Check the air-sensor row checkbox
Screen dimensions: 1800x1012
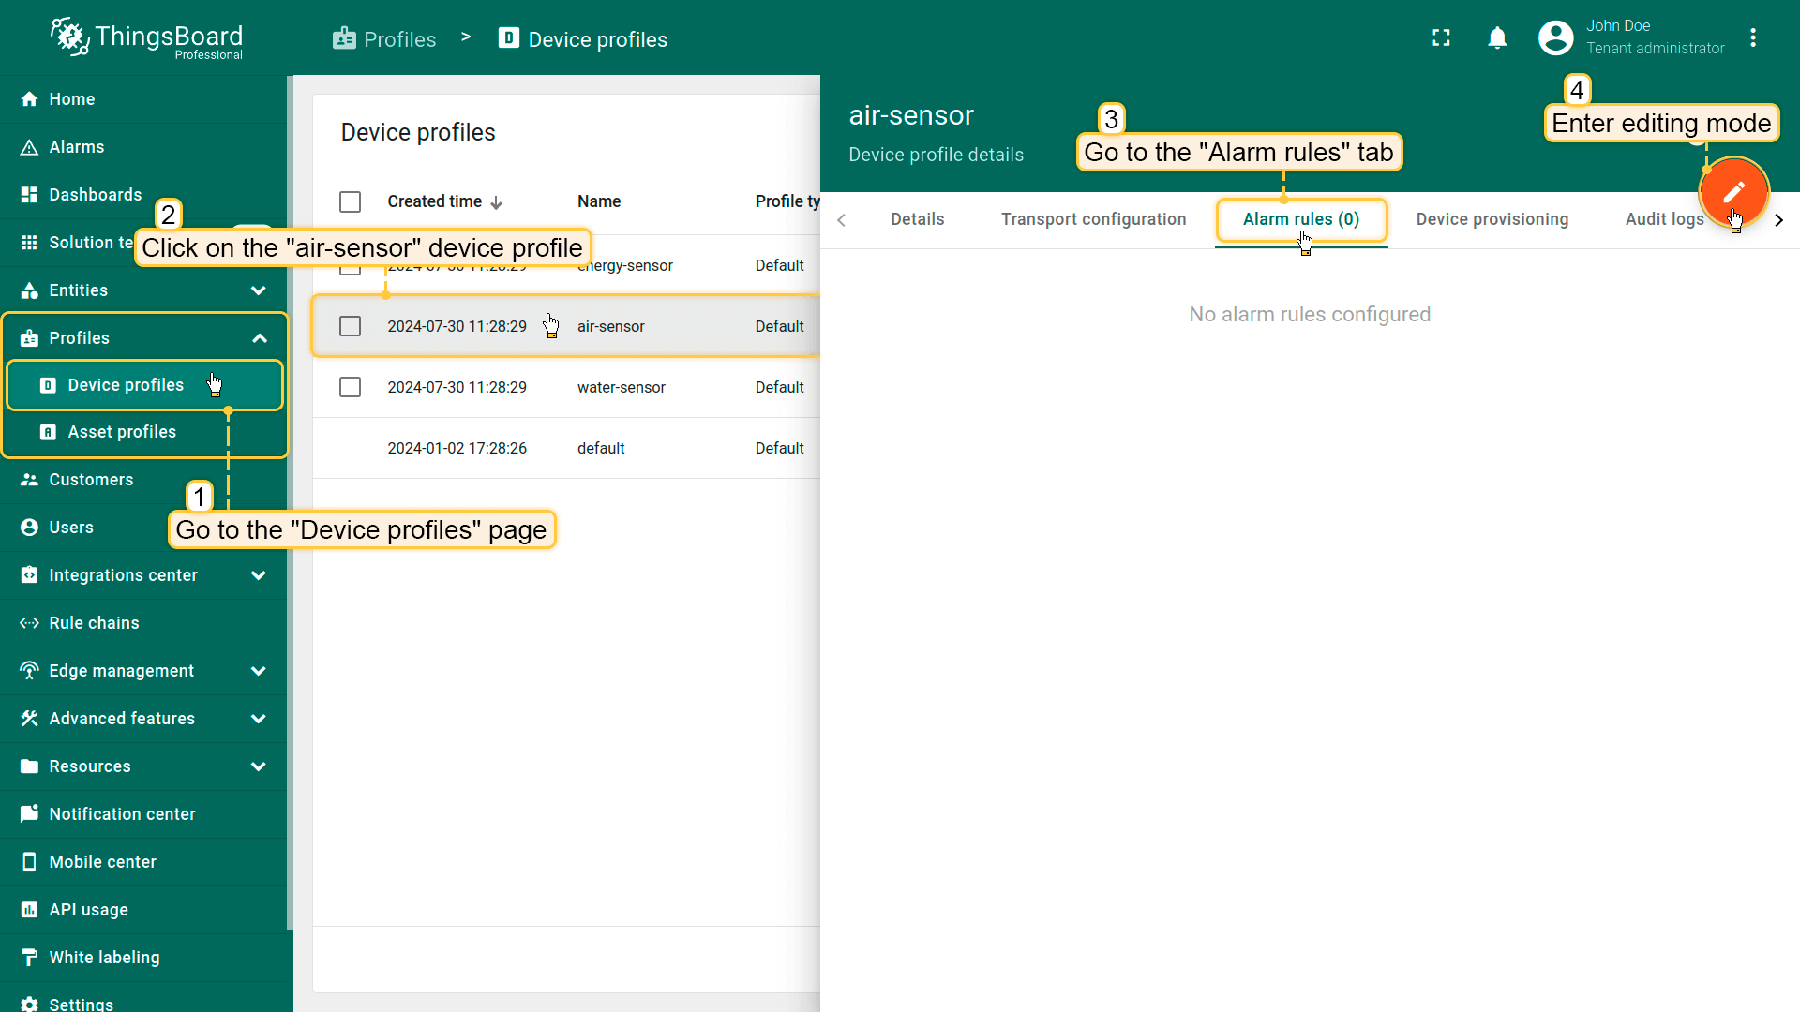click(350, 326)
